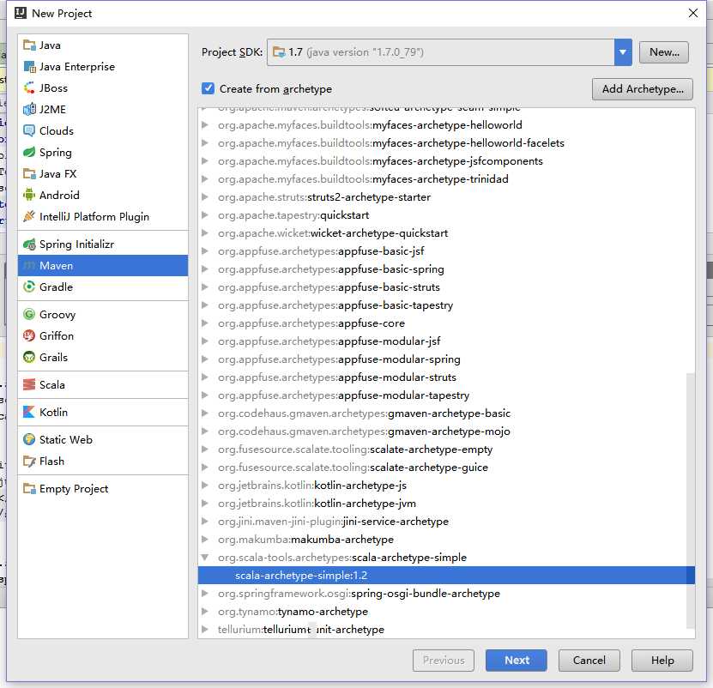Click the New... SDK button
This screenshot has width=713, height=688.
664,52
